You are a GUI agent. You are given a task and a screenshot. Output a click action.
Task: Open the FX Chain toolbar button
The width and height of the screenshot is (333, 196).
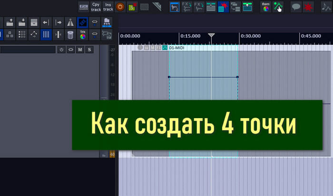84,7
